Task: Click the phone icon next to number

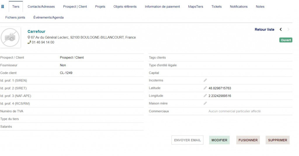Action: (29, 42)
